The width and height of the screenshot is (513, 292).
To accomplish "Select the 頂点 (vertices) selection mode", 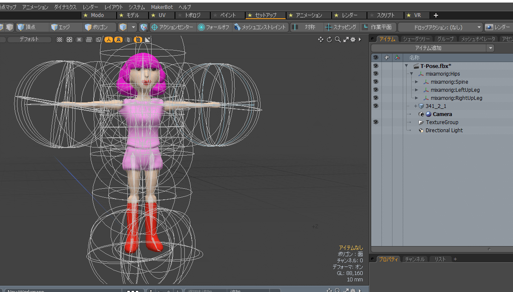I will (32, 27).
